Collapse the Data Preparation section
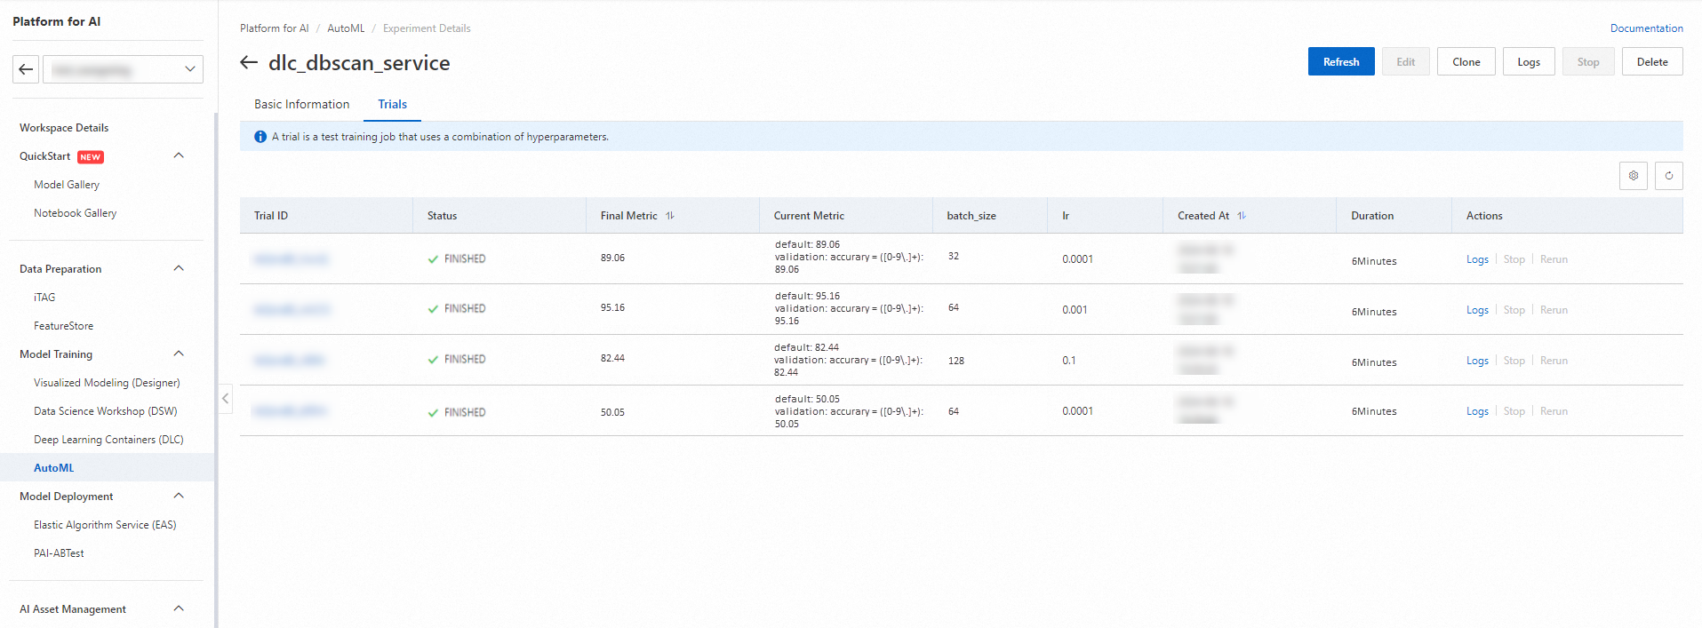This screenshot has width=1702, height=628. click(x=179, y=268)
